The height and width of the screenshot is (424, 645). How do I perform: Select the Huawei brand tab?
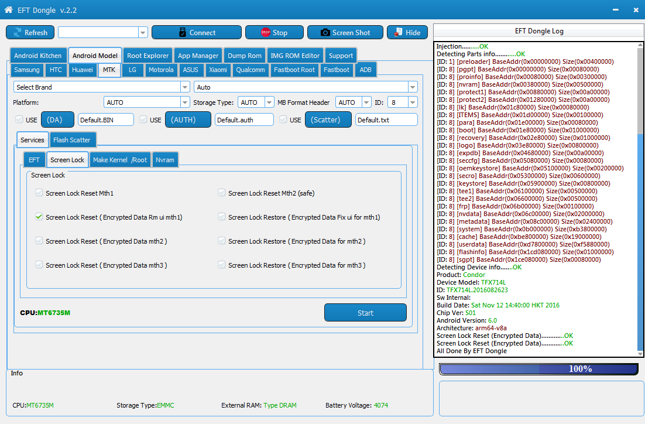tap(83, 70)
